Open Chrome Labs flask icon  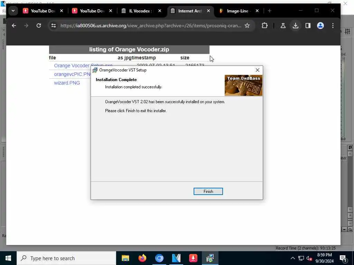tap(283, 26)
